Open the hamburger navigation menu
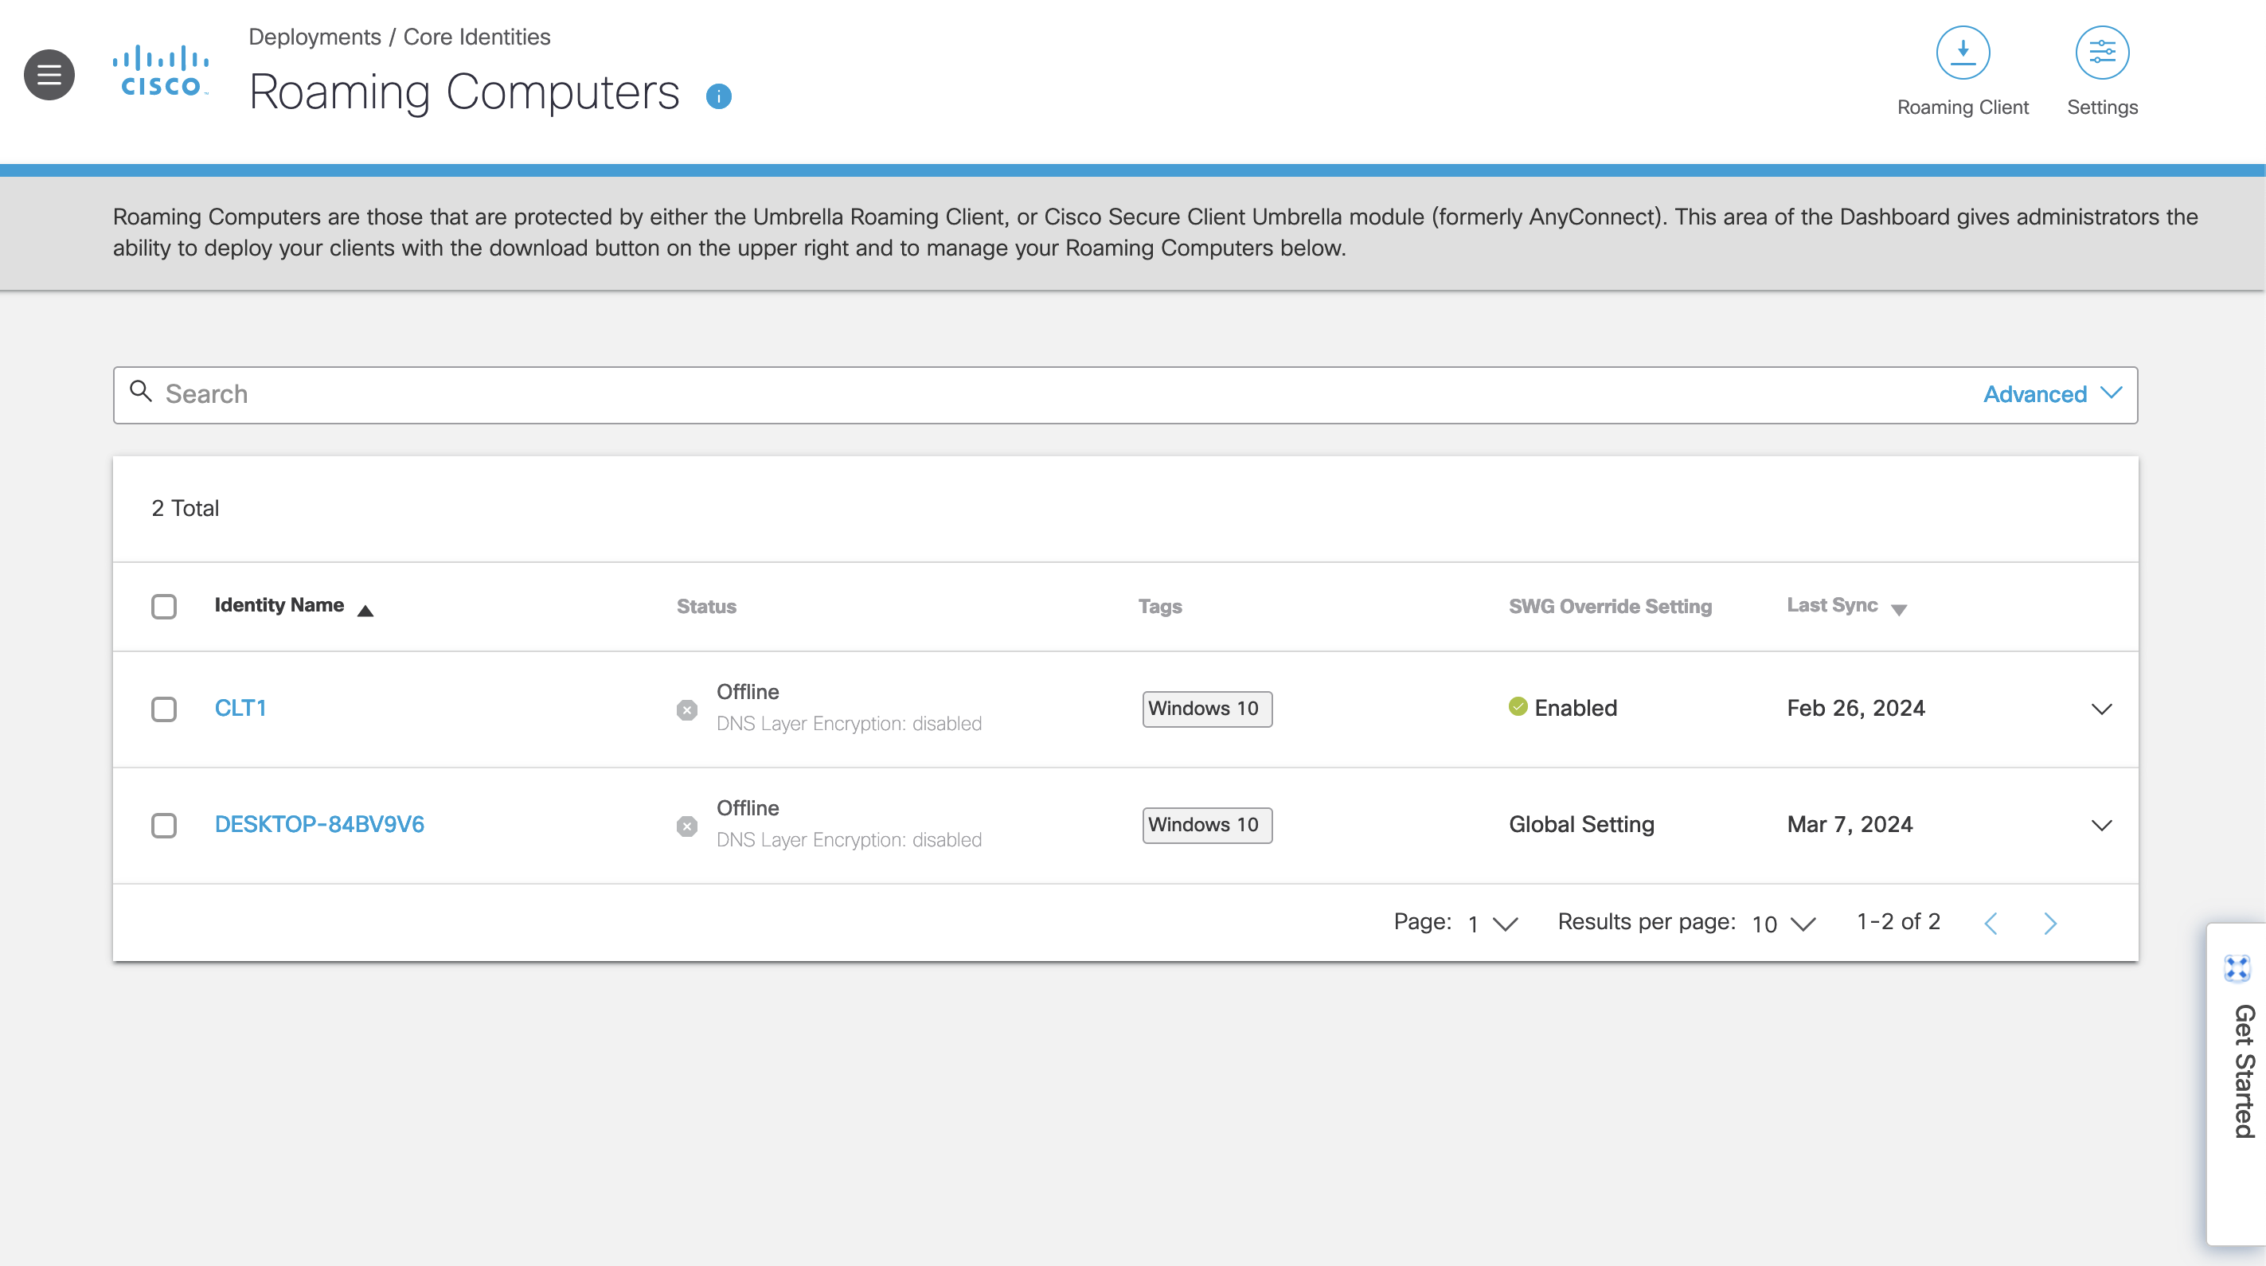2266x1266 pixels. (49, 74)
